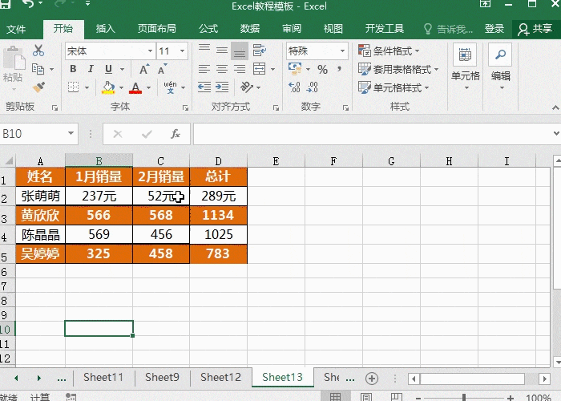Toggle Italic formatting
The height and width of the screenshot is (401, 561).
[x=91, y=69]
